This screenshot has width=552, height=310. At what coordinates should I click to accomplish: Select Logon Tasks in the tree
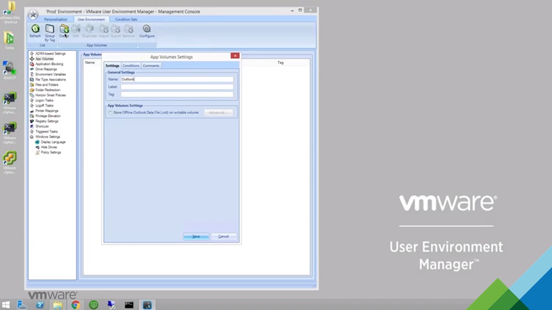pos(44,100)
